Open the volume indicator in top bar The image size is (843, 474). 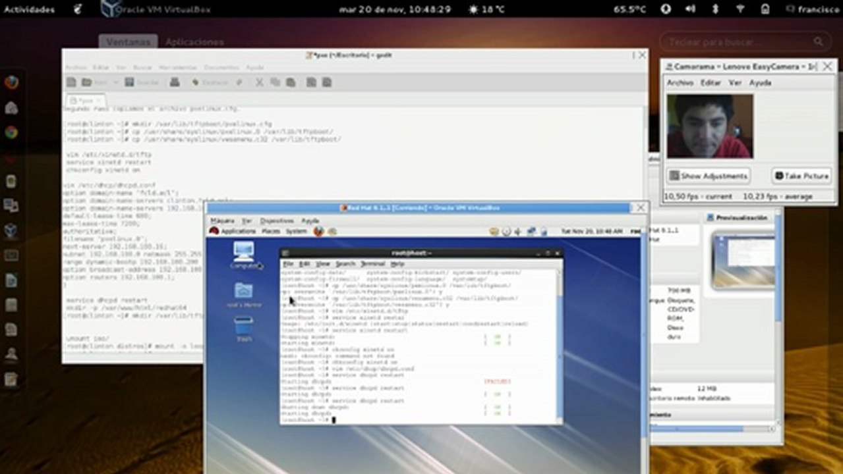(690, 9)
